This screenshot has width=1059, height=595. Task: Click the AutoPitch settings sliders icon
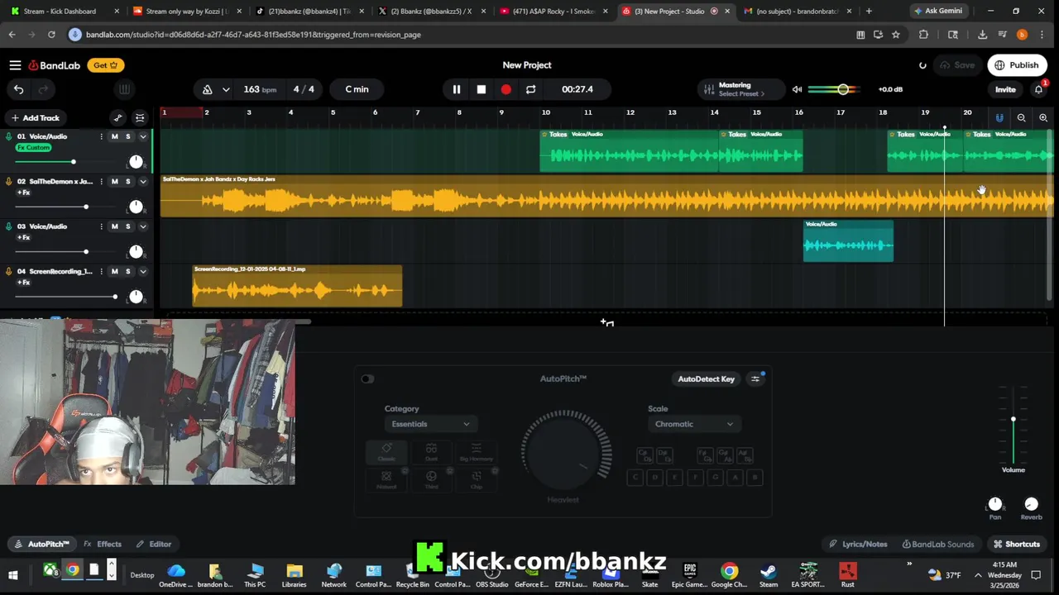(755, 378)
